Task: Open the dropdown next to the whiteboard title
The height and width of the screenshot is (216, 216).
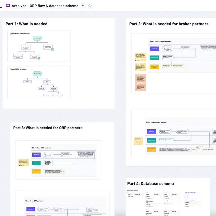Action: coord(83,6)
